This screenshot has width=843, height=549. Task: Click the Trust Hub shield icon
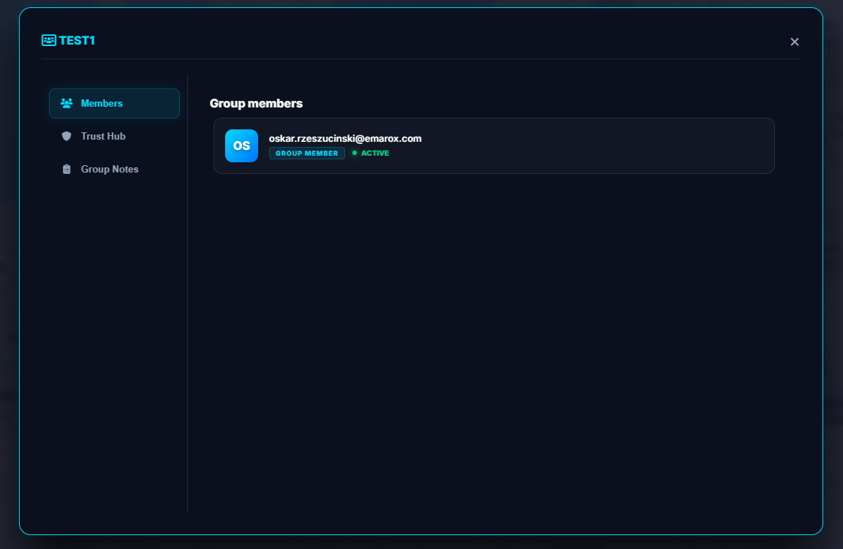[67, 136]
